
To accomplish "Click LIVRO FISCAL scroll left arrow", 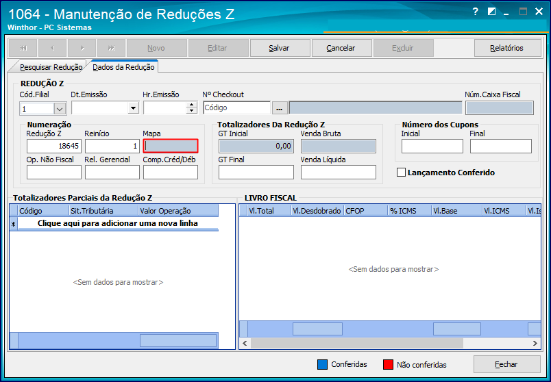I will [x=245, y=344].
